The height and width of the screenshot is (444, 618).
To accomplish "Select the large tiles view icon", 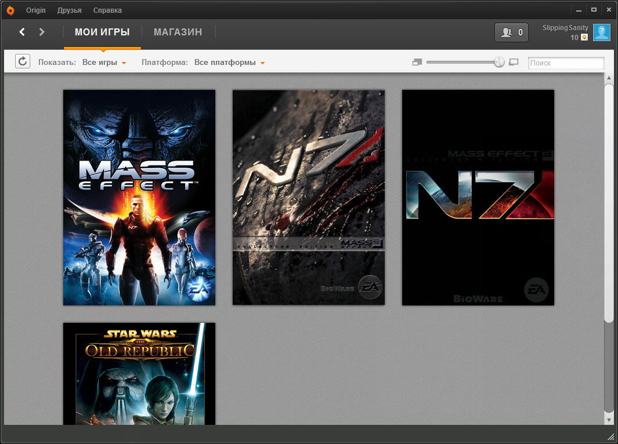I will tap(514, 62).
